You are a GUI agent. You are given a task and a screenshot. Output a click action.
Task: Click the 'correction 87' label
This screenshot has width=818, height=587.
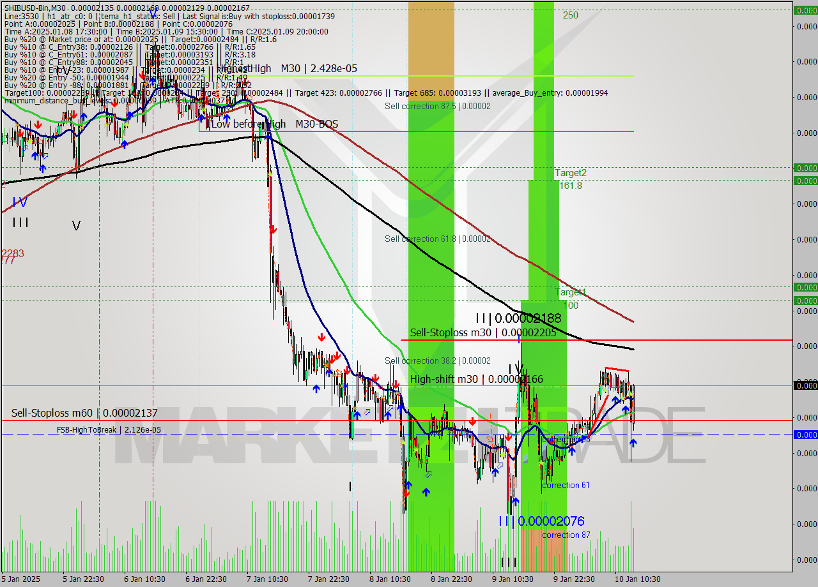pyautogui.click(x=566, y=535)
